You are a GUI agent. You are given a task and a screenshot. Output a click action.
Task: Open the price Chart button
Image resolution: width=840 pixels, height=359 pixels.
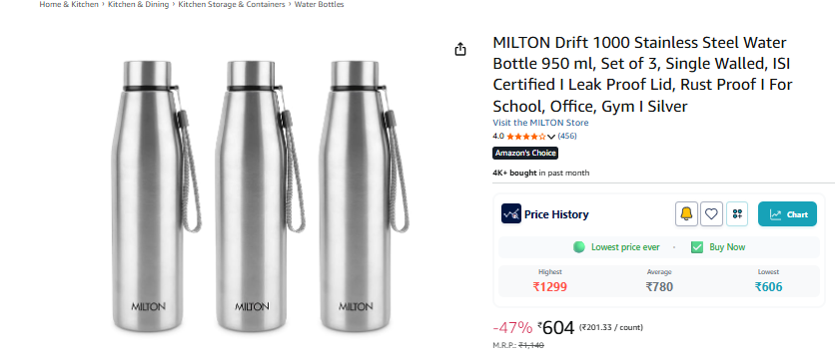click(x=787, y=214)
